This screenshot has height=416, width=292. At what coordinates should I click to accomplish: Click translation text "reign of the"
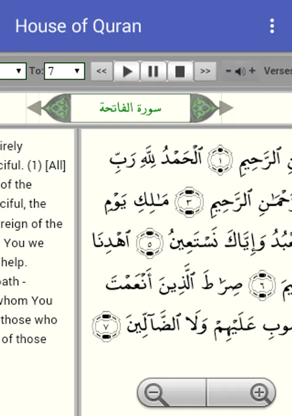click(x=31, y=224)
